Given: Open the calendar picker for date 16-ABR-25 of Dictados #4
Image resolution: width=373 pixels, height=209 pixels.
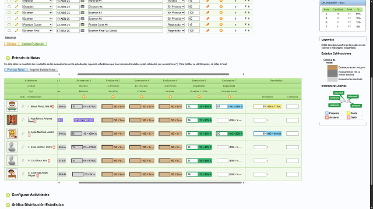Looking at the screenshot, I should point(83,6).
